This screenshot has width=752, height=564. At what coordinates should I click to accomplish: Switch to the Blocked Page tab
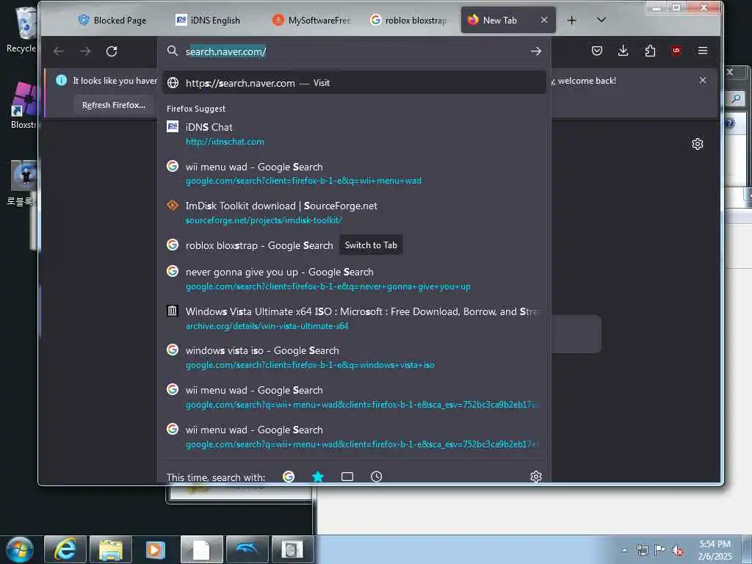[x=112, y=20]
